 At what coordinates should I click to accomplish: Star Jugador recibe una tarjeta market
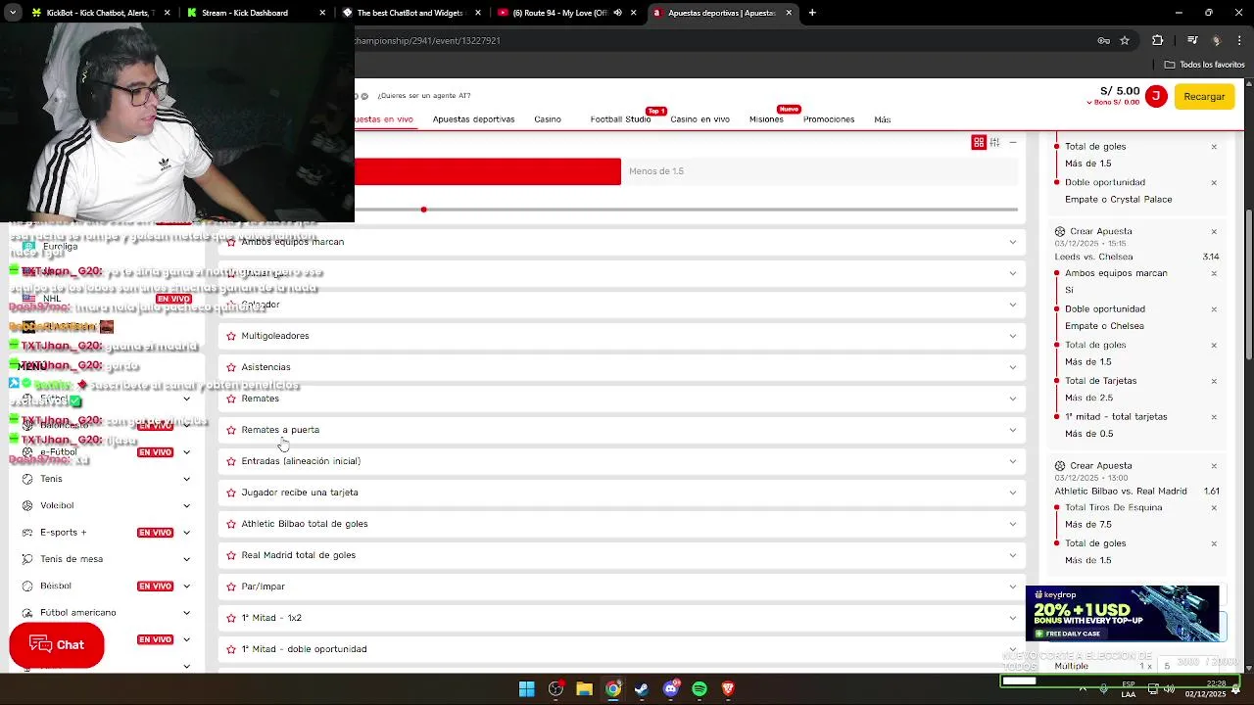point(231,493)
